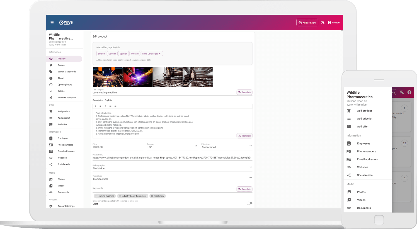The width and height of the screenshot is (417, 229).
Task: Remove the 'cutting machine' keyword chip
Action: [96, 196]
